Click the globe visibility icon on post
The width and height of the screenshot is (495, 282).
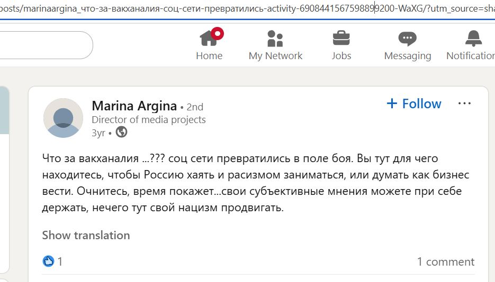pyautogui.click(x=121, y=133)
